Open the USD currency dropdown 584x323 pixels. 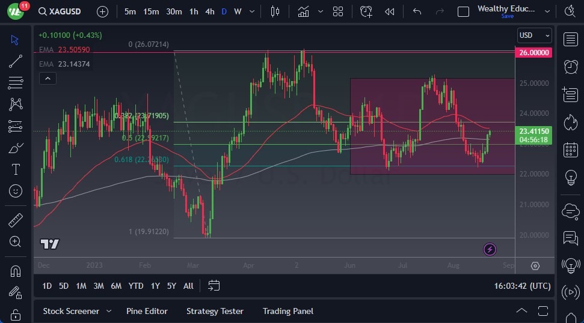click(x=534, y=35)
